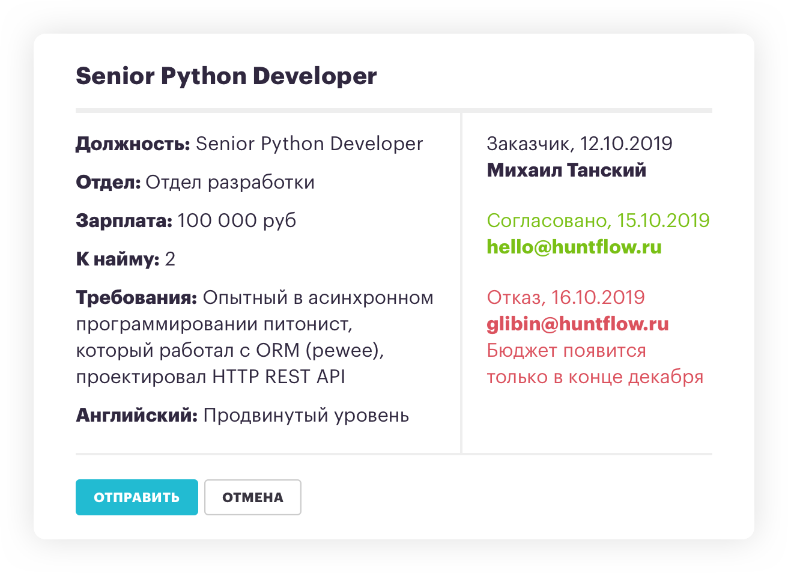Click the Английский field label
The height and width of the screenshot is (573, 788).
pyautogui.click(x=136, y=416)
